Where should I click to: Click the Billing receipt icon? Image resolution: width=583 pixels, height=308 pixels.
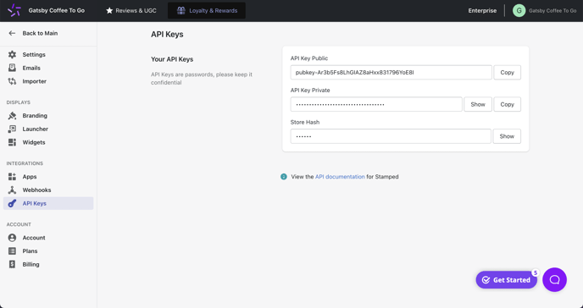[12, 264]
